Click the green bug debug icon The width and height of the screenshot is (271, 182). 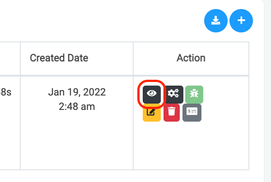[194, 94]
